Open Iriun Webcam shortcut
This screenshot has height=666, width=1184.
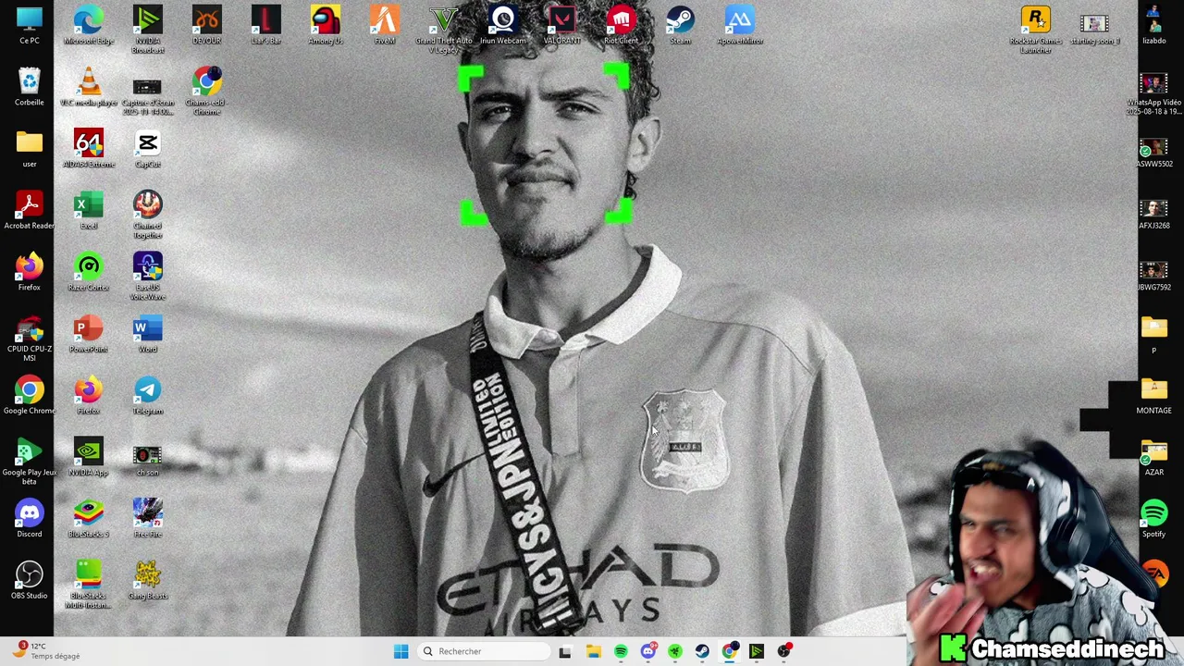click(503, 25)
